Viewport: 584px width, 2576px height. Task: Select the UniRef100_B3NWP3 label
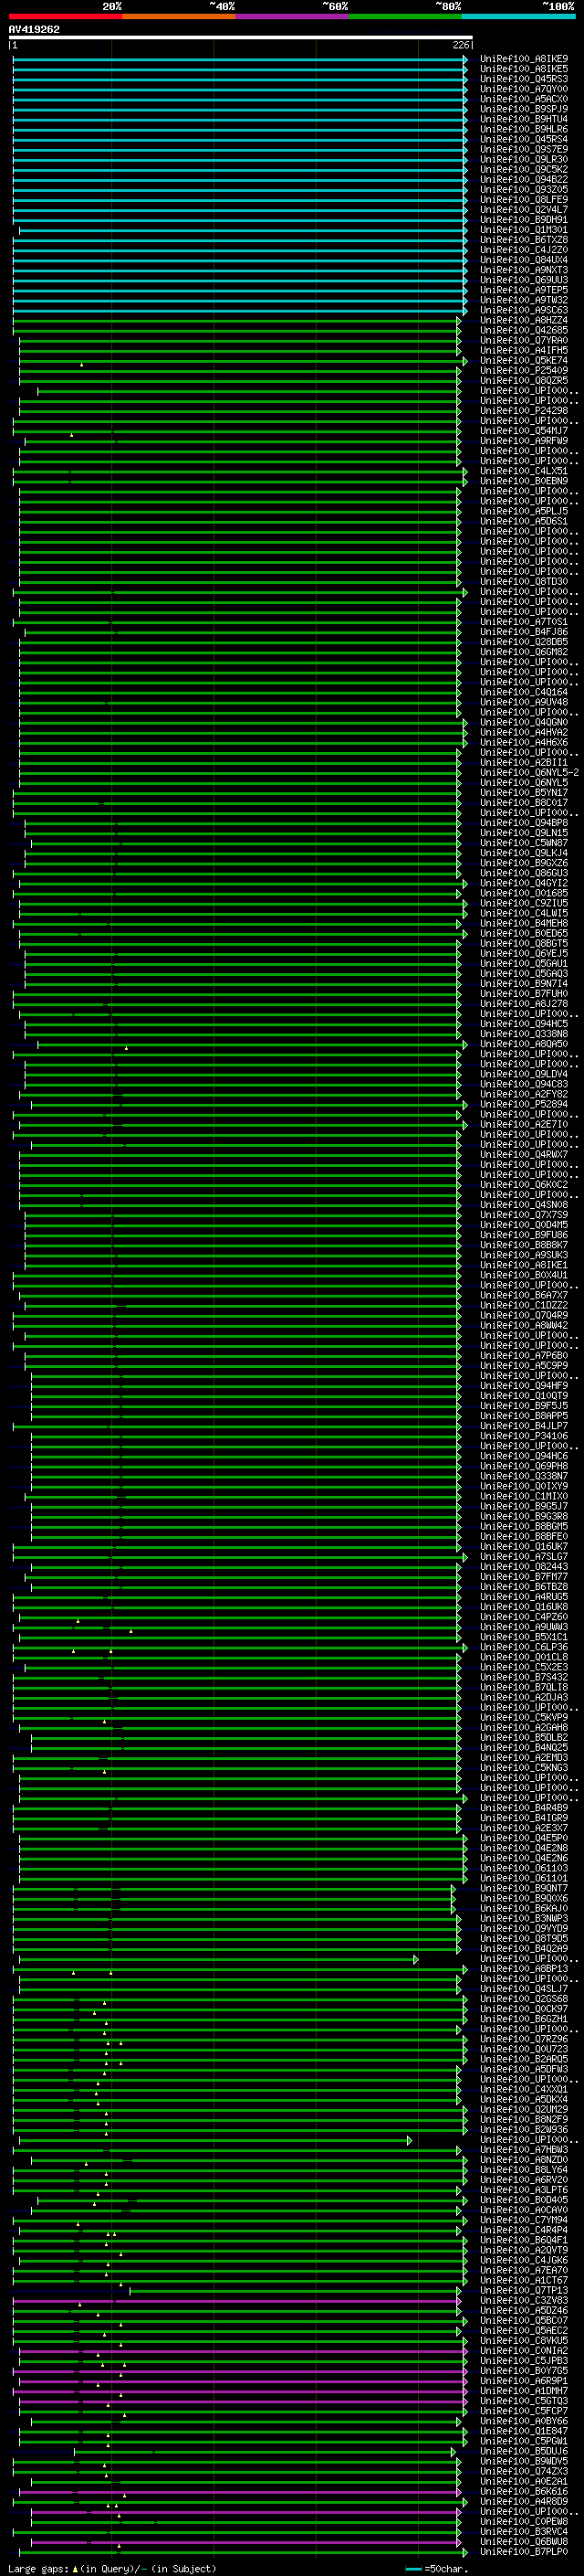tap(524, 1918)
